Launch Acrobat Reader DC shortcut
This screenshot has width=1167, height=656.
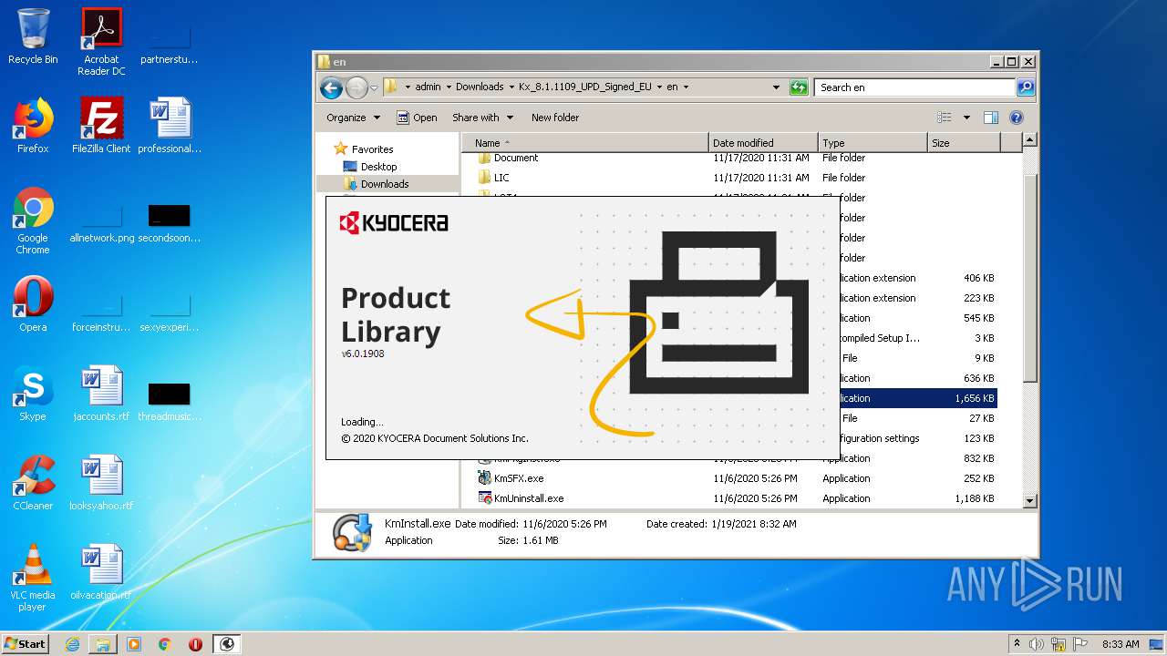[101, 41]
